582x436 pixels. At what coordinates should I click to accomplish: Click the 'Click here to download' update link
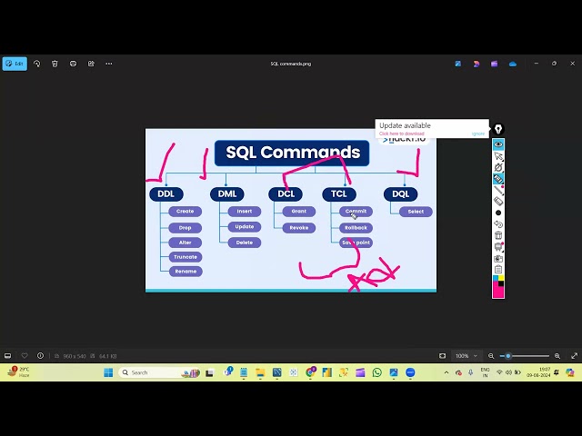401,134
